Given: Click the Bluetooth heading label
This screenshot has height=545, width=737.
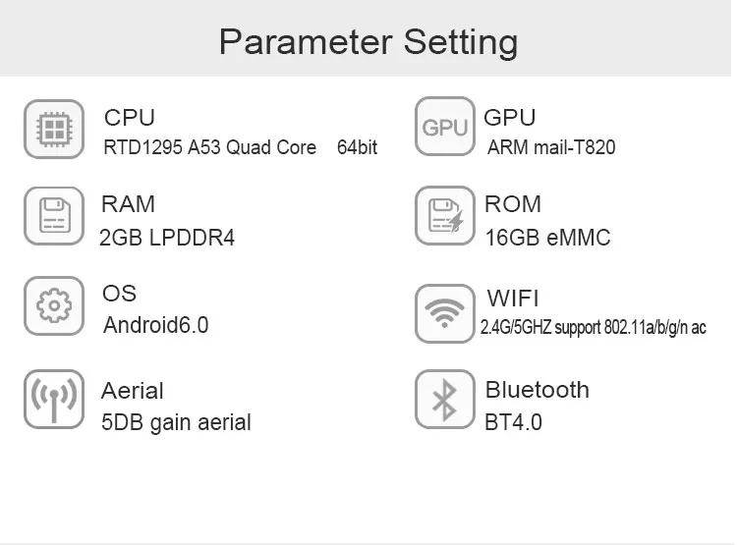Looking at the screenshot, I should [538, 390].
